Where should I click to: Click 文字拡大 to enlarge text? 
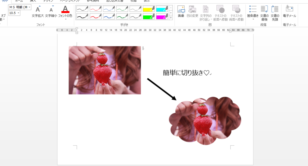(38, 11)
